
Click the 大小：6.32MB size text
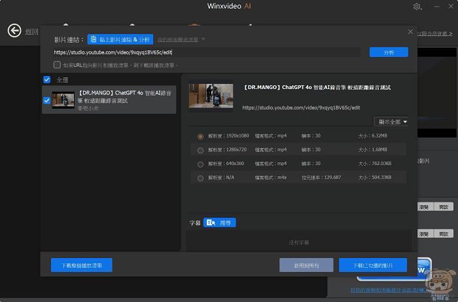(372, 136)
